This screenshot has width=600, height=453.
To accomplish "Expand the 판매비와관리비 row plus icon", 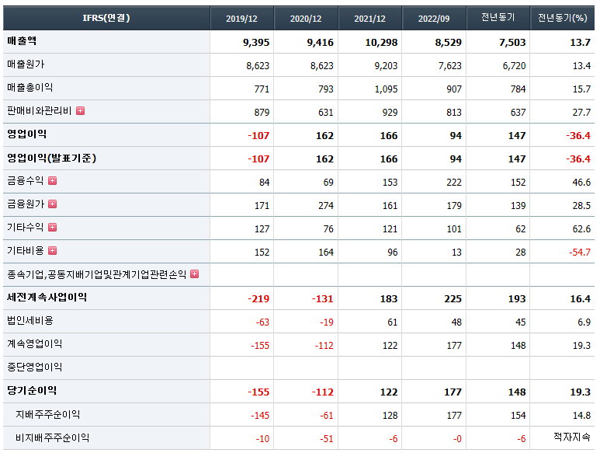I will [x=81, y=111].
